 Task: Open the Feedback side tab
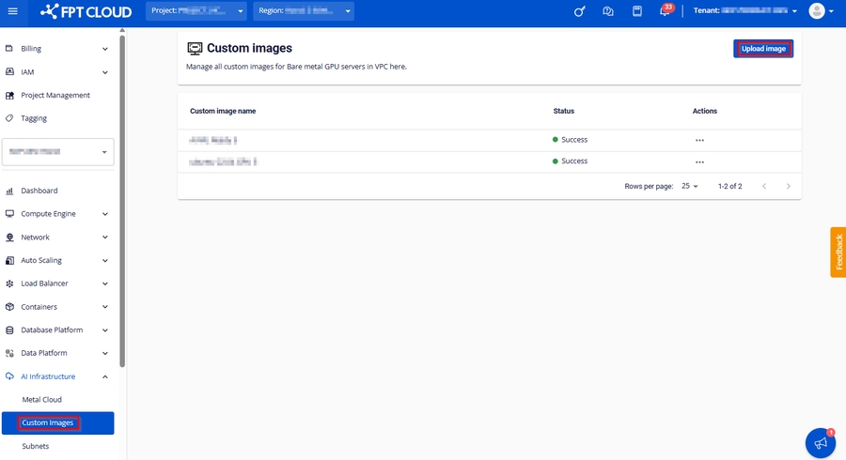click(x=838, y=252)
